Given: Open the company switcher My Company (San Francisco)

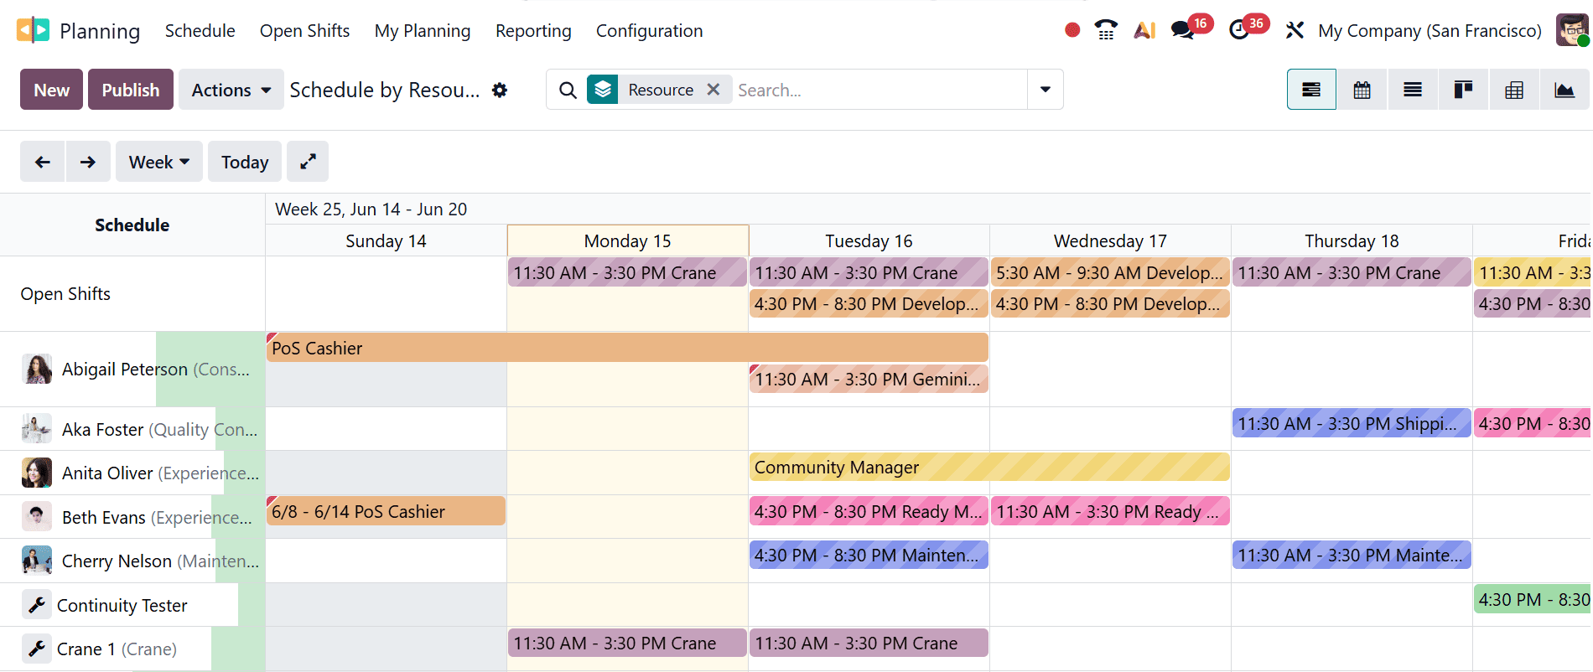Looking at the screenshot, I should [x=1430, y=30].
